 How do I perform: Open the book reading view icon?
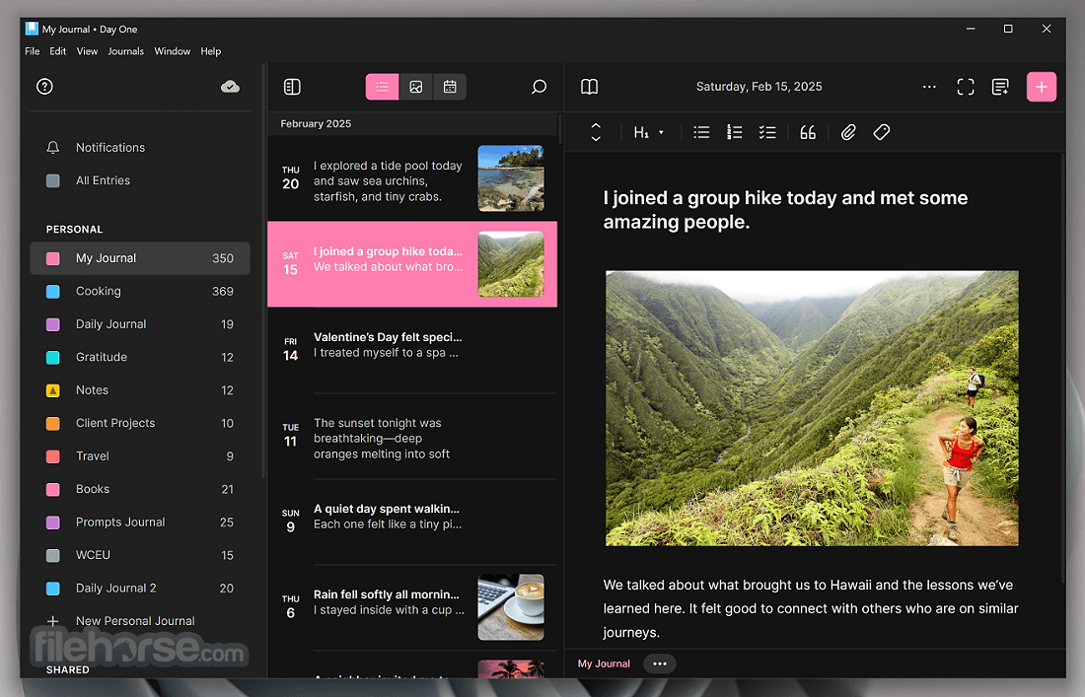click(x=589, y=87)
